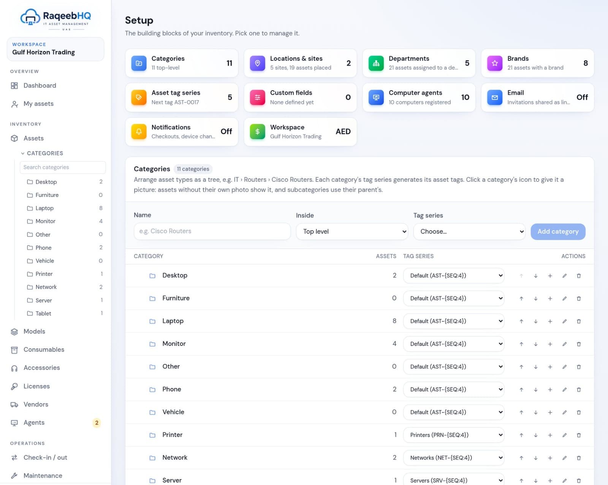
Task: Select Laptop in sidebar category tree
Action: [x=63, y=208]
